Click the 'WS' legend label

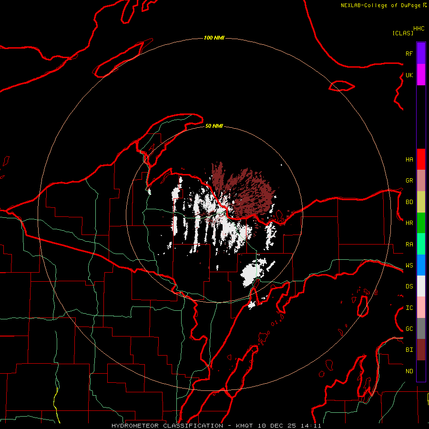(409, 266)
